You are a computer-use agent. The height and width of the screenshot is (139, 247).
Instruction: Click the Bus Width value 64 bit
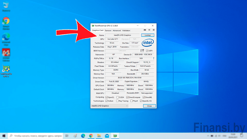click(147, 70)
